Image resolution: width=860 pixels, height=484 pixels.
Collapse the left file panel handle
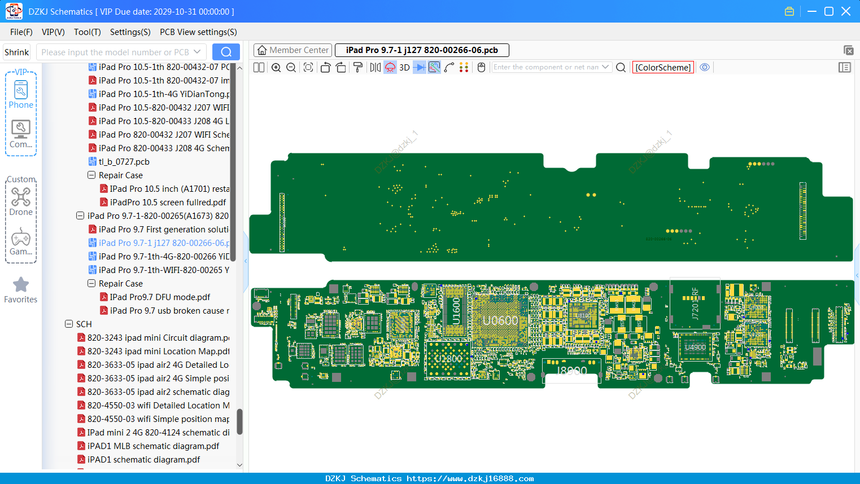246,261
